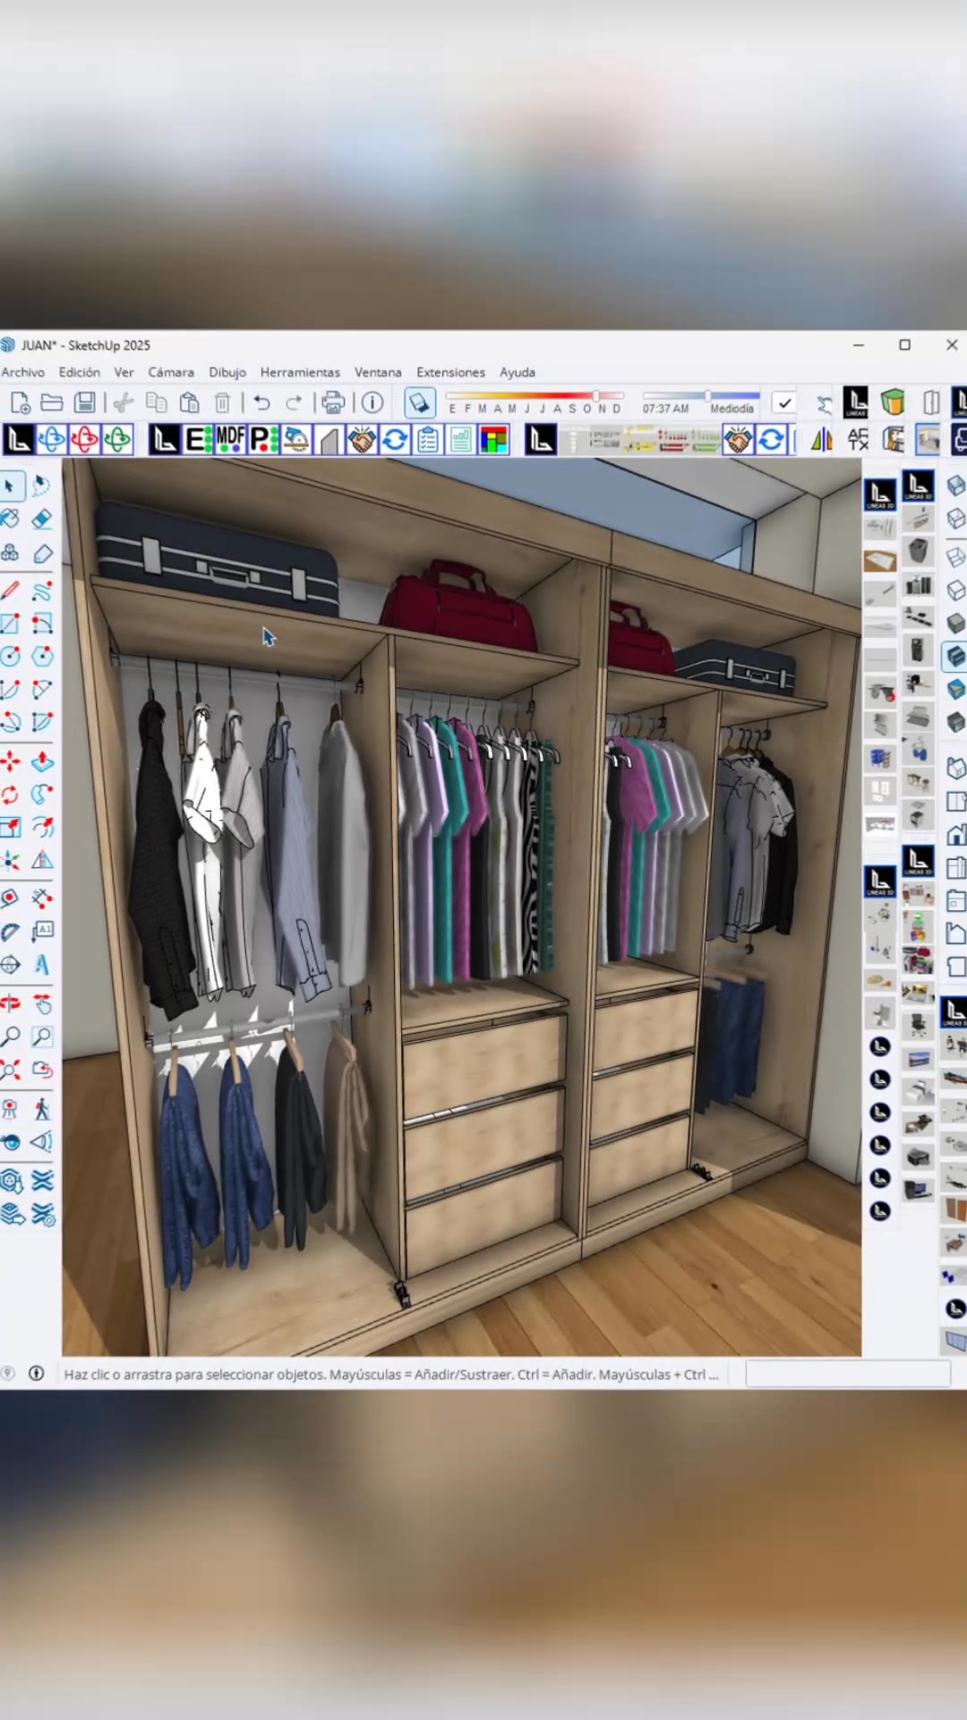The image size is (967, 1720).
Task: Choose the Orbit camera tool
Action: tap(10, 1003)
